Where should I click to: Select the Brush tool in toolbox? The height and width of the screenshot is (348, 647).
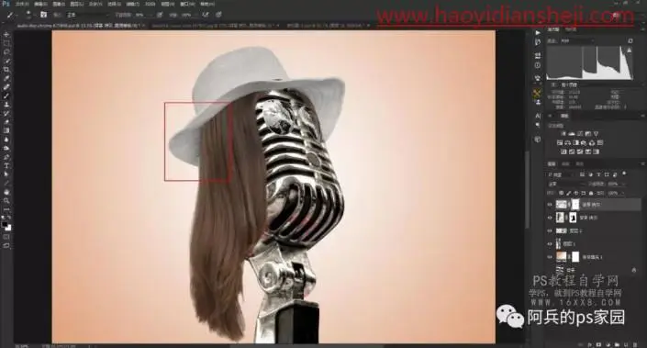click(6, 95)
